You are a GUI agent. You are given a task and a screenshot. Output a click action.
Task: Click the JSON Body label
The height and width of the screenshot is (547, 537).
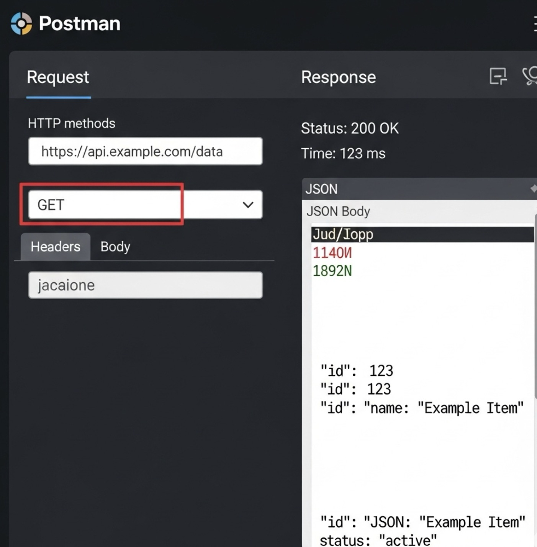[338, 211]
